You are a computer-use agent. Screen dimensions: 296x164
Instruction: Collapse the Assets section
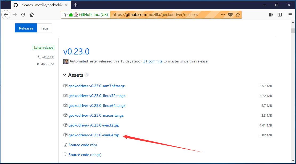pyautogui.click(x=73, y=75)
